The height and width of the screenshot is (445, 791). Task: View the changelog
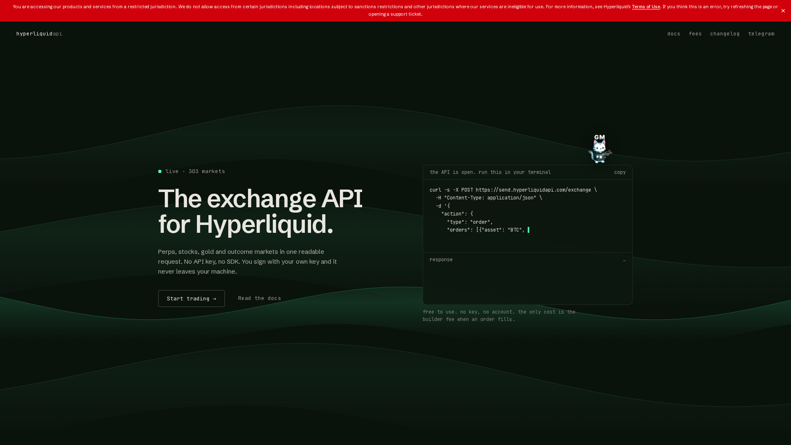(725, 34)
